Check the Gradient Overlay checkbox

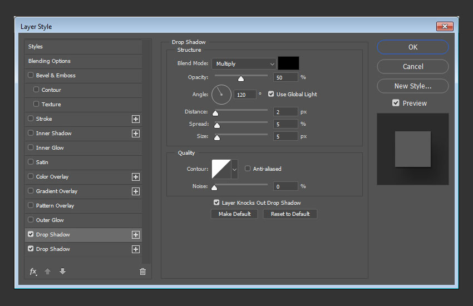[x=31, y=190]
